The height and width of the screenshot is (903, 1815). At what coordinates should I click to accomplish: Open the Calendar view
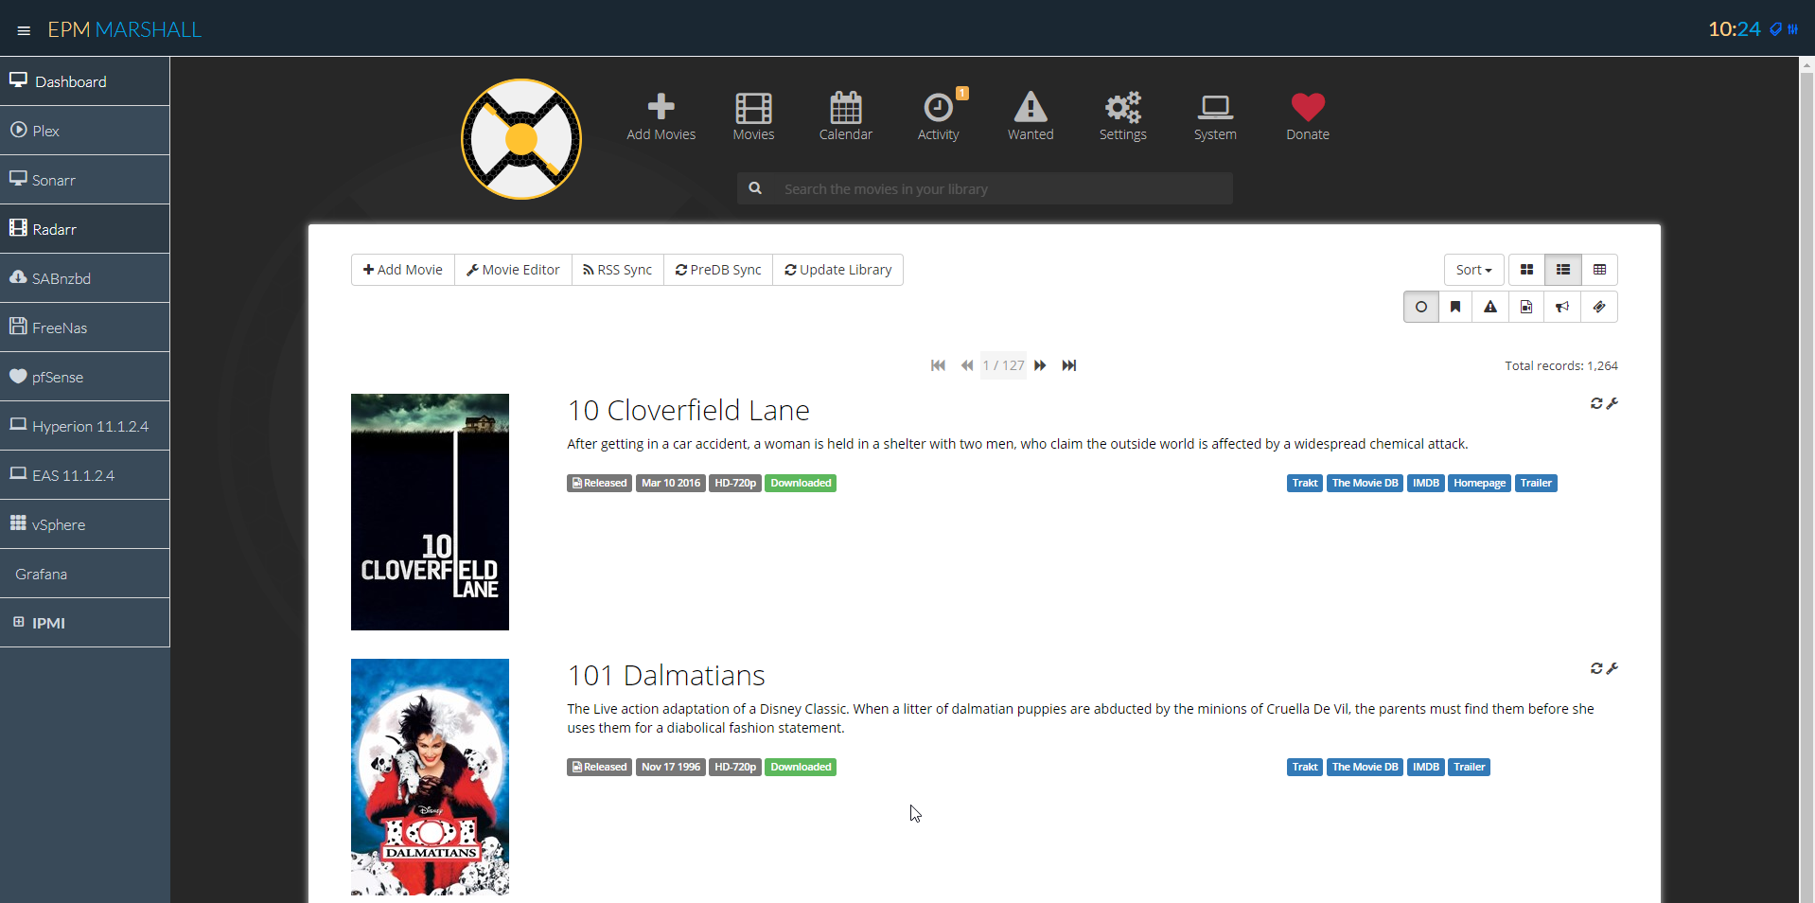[x=846, y=117]
